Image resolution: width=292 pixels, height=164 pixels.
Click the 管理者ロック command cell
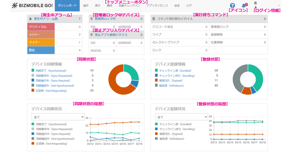238,27
